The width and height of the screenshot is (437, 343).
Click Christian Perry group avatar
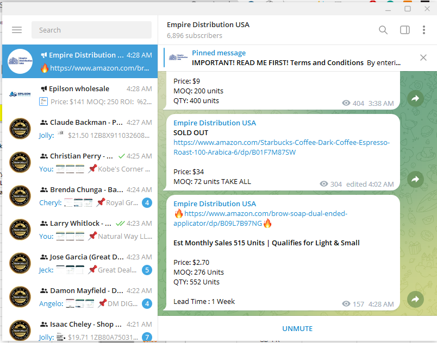point(20,162)
